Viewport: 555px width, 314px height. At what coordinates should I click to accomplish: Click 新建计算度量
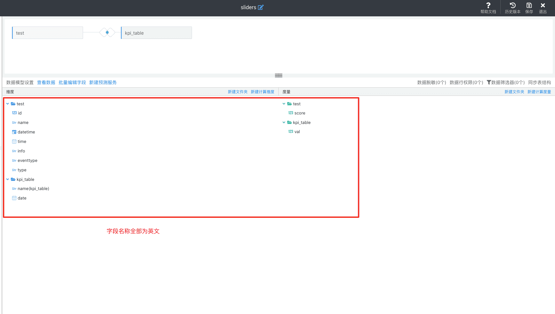[x=539, y=92]
